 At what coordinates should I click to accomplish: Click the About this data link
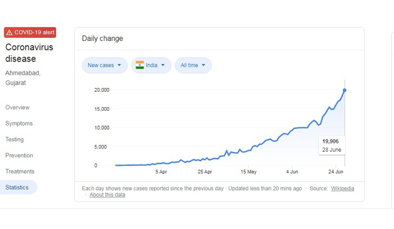pyautogui.click(x=107, y=195)
